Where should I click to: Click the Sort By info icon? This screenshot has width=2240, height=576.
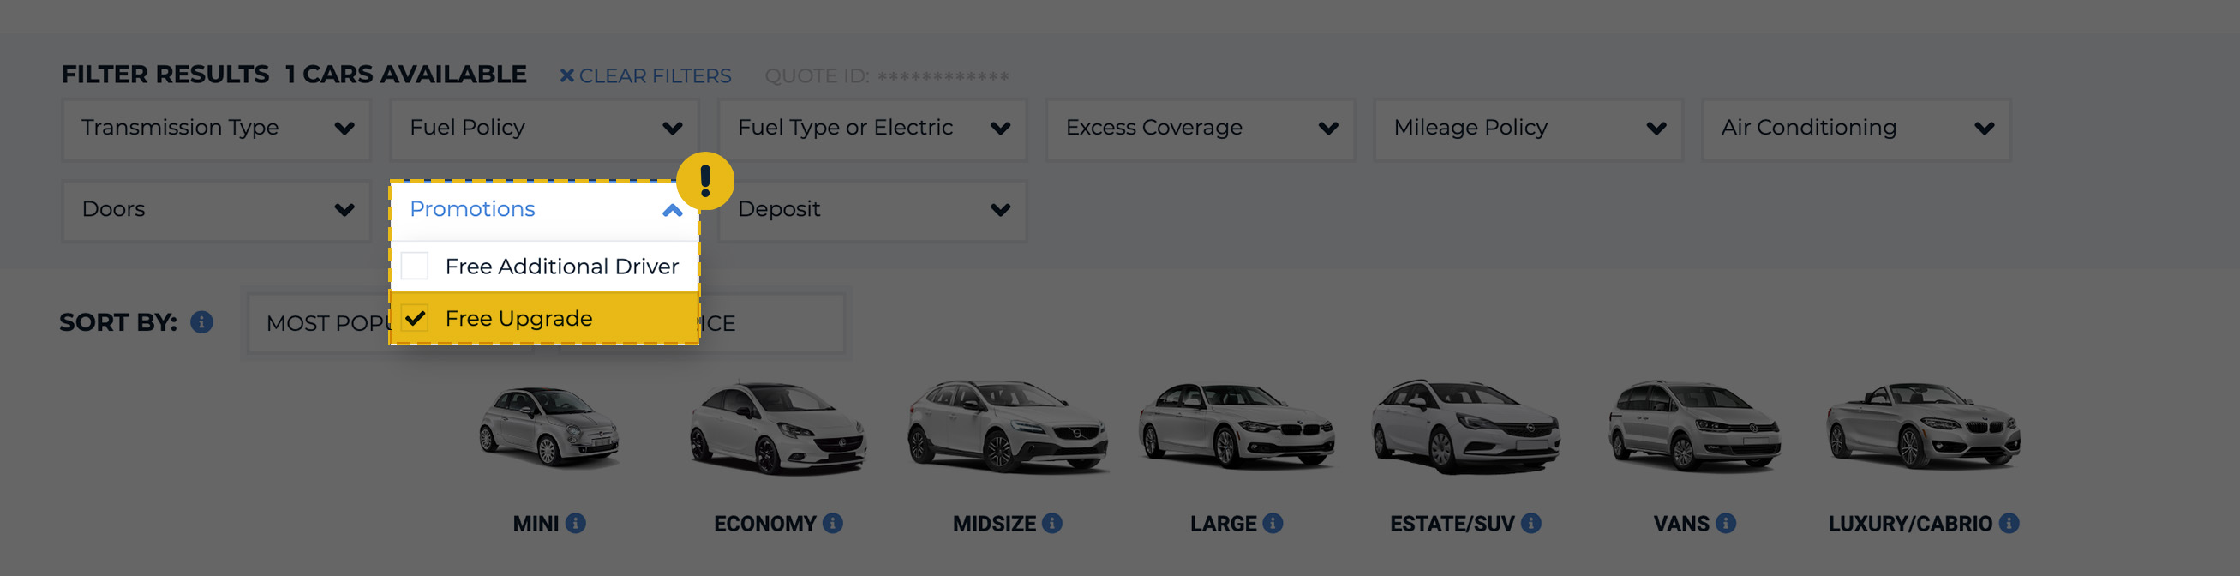[201, 322]
